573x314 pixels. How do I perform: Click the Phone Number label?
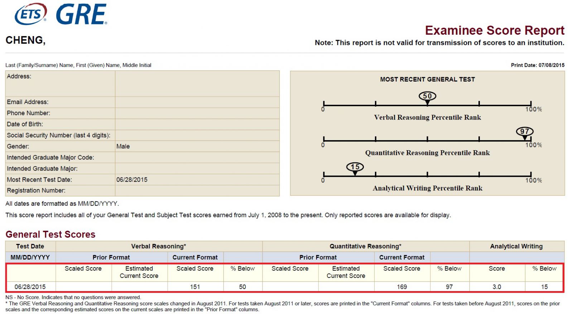(x=29, y=113)
